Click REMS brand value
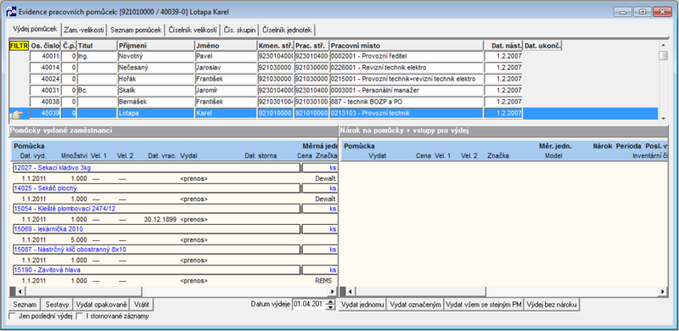 click(323, 281)
